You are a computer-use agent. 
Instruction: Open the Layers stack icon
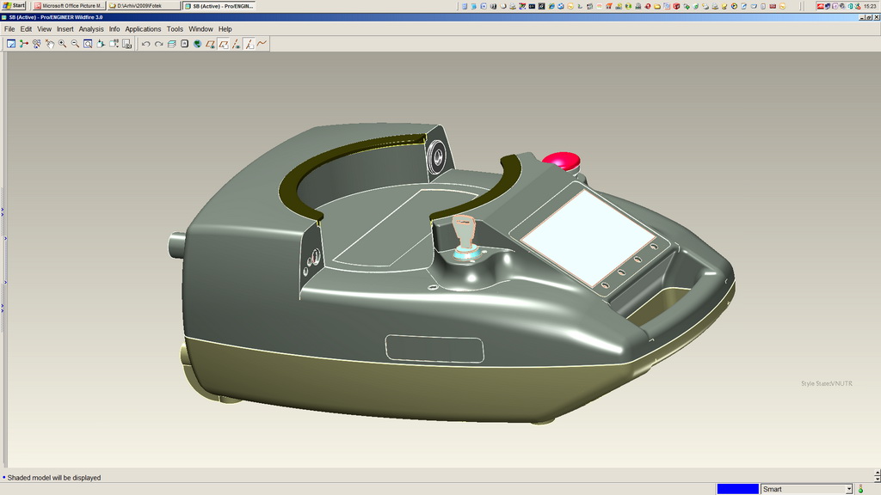pyautogui.click(x=171, y=44)
